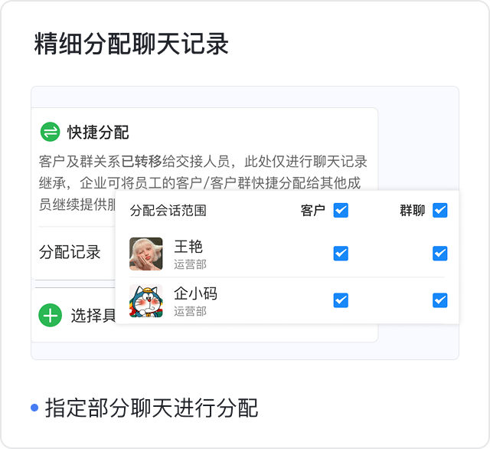The height and width of the screenshot is (449, 490).
Task: Open the 分配记录 entry
Action: pyautogui.click(x=70, y=252)
